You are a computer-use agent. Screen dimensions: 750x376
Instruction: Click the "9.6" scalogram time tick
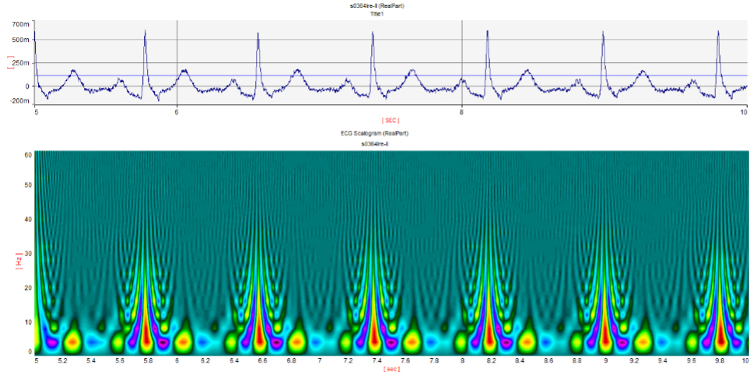[690, 360]
